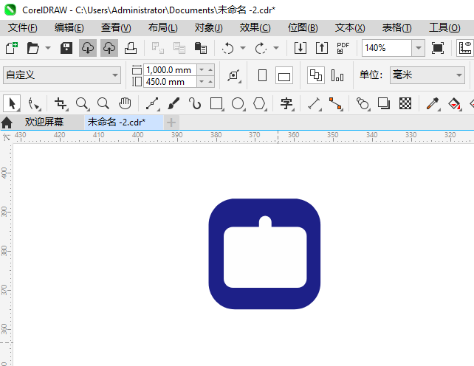Click the full-screen preview icon
474x366 pixels.
(x=437, y=48)
